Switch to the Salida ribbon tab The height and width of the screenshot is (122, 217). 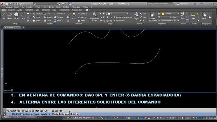point(54,10)
